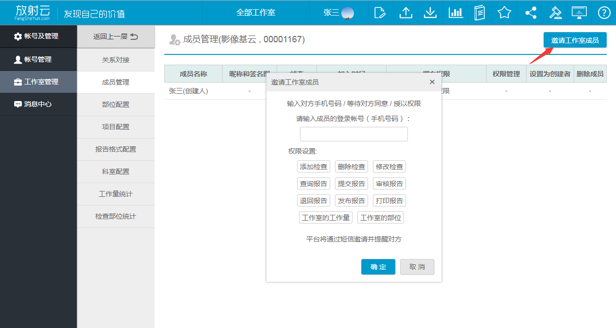Select 部位配置 in the submenu
This screenshot has height=328, width=616.
click(116, 104)
